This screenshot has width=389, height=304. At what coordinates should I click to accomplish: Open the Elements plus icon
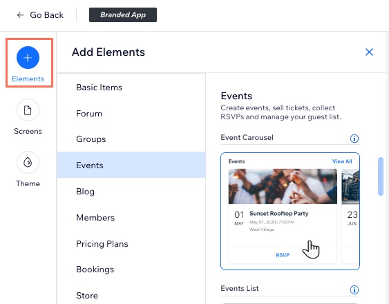tap(28, 57)
